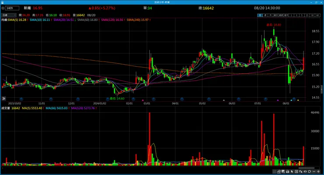Select the 日 daily period button
The height and width of the screenshot is (175, 324).
point(260,15)
